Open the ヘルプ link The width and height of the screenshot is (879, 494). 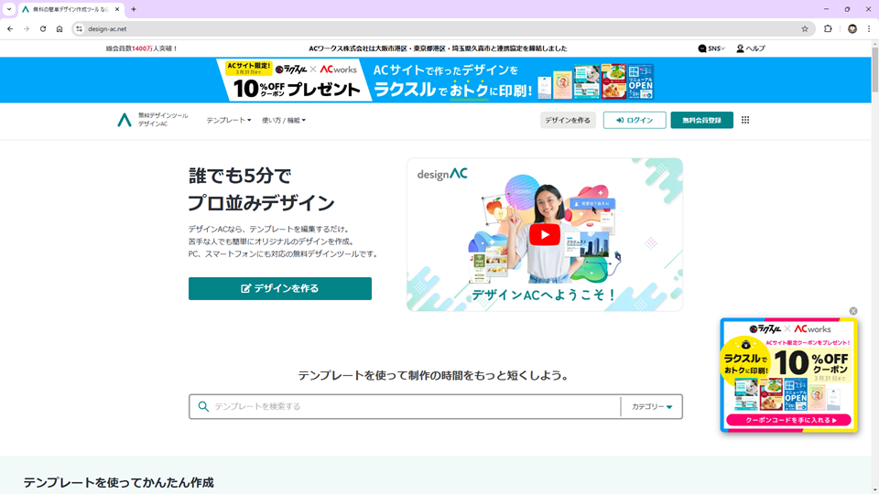pos(750,48)
